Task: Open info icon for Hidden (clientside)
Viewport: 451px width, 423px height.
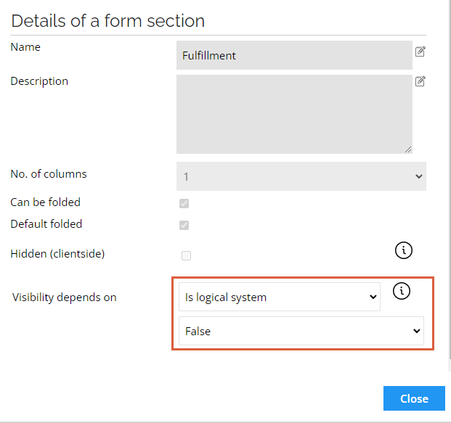Action: (404, 250)
